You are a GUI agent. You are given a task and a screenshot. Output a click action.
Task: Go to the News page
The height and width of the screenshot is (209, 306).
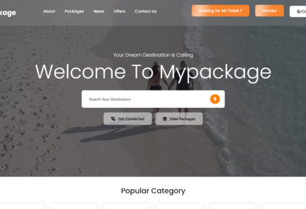point(99,11)
